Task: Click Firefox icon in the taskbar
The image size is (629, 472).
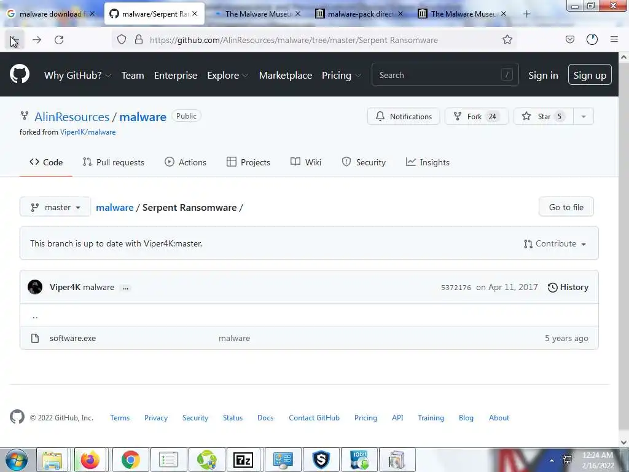Action: pos(90,460)
